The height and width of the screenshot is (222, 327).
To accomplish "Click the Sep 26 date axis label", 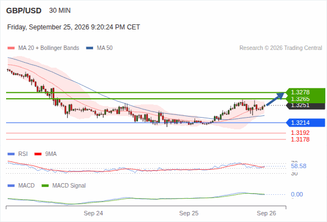I will coord(267,214).
